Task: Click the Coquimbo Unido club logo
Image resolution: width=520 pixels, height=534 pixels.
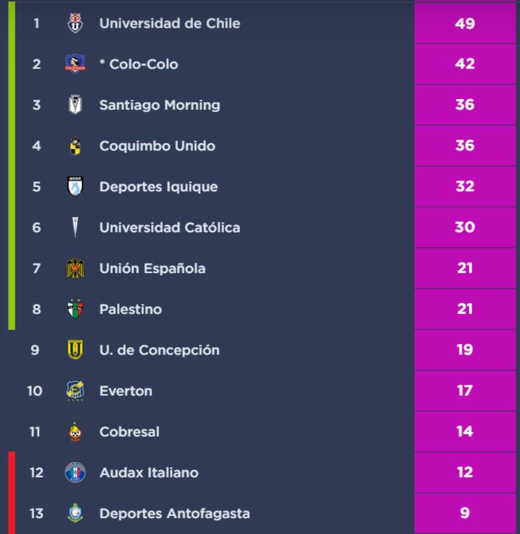Action: (75, 146)
